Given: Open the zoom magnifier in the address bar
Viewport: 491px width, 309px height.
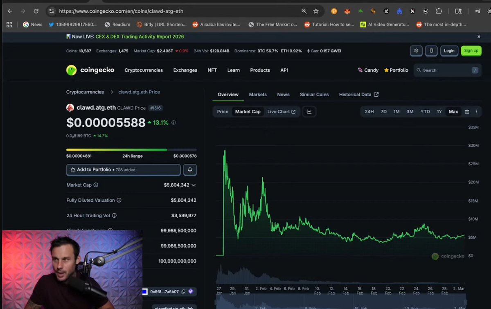Looking at the screenshot, I should (x=304, y=11).
